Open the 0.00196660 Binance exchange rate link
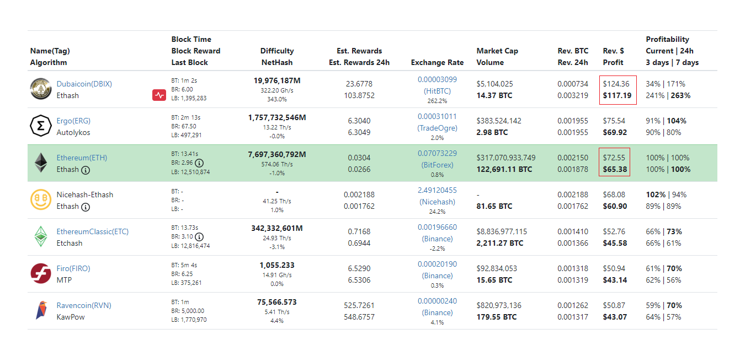This screenshot has height=351, width=740. pyautogui.click(x=437, y=233)
